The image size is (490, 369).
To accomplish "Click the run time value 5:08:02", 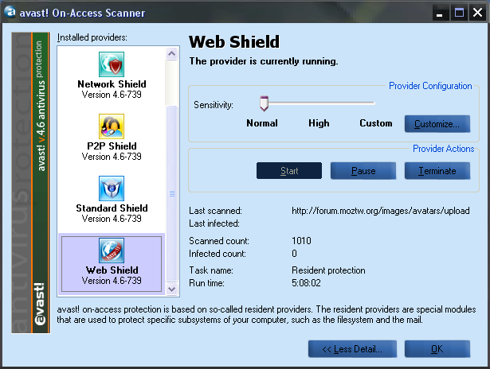I will point(306,283).
